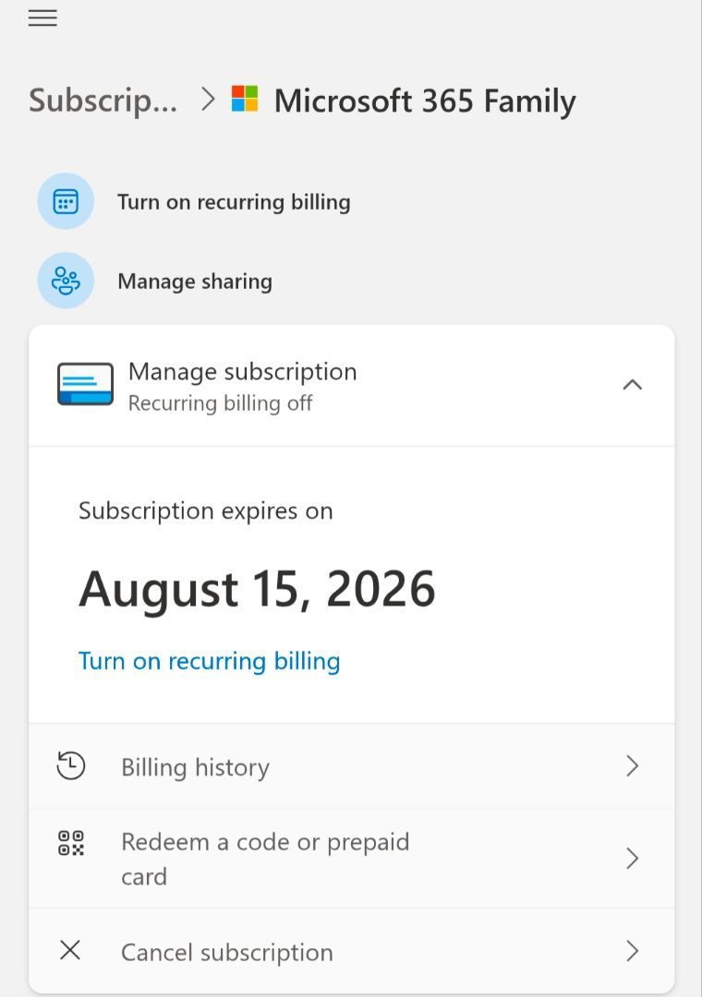Click the August 15, 2026 expiry date
Viewport: 702px width, 997px height.
point(257,589)
